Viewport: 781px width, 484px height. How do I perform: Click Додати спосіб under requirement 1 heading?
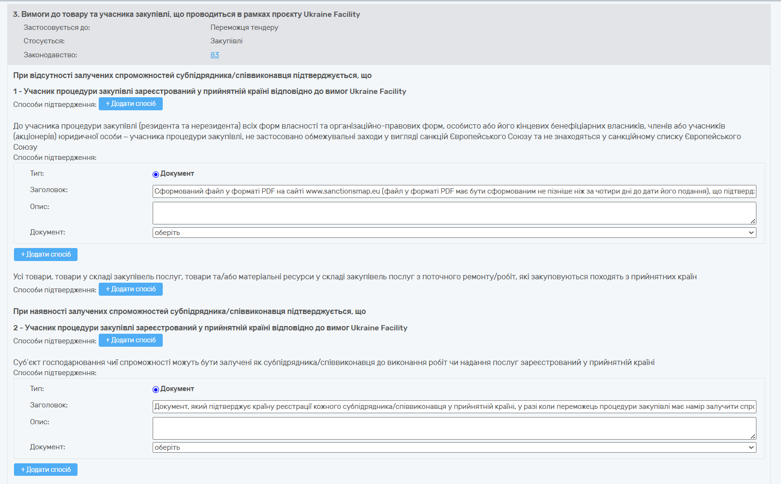pos(130,104)
